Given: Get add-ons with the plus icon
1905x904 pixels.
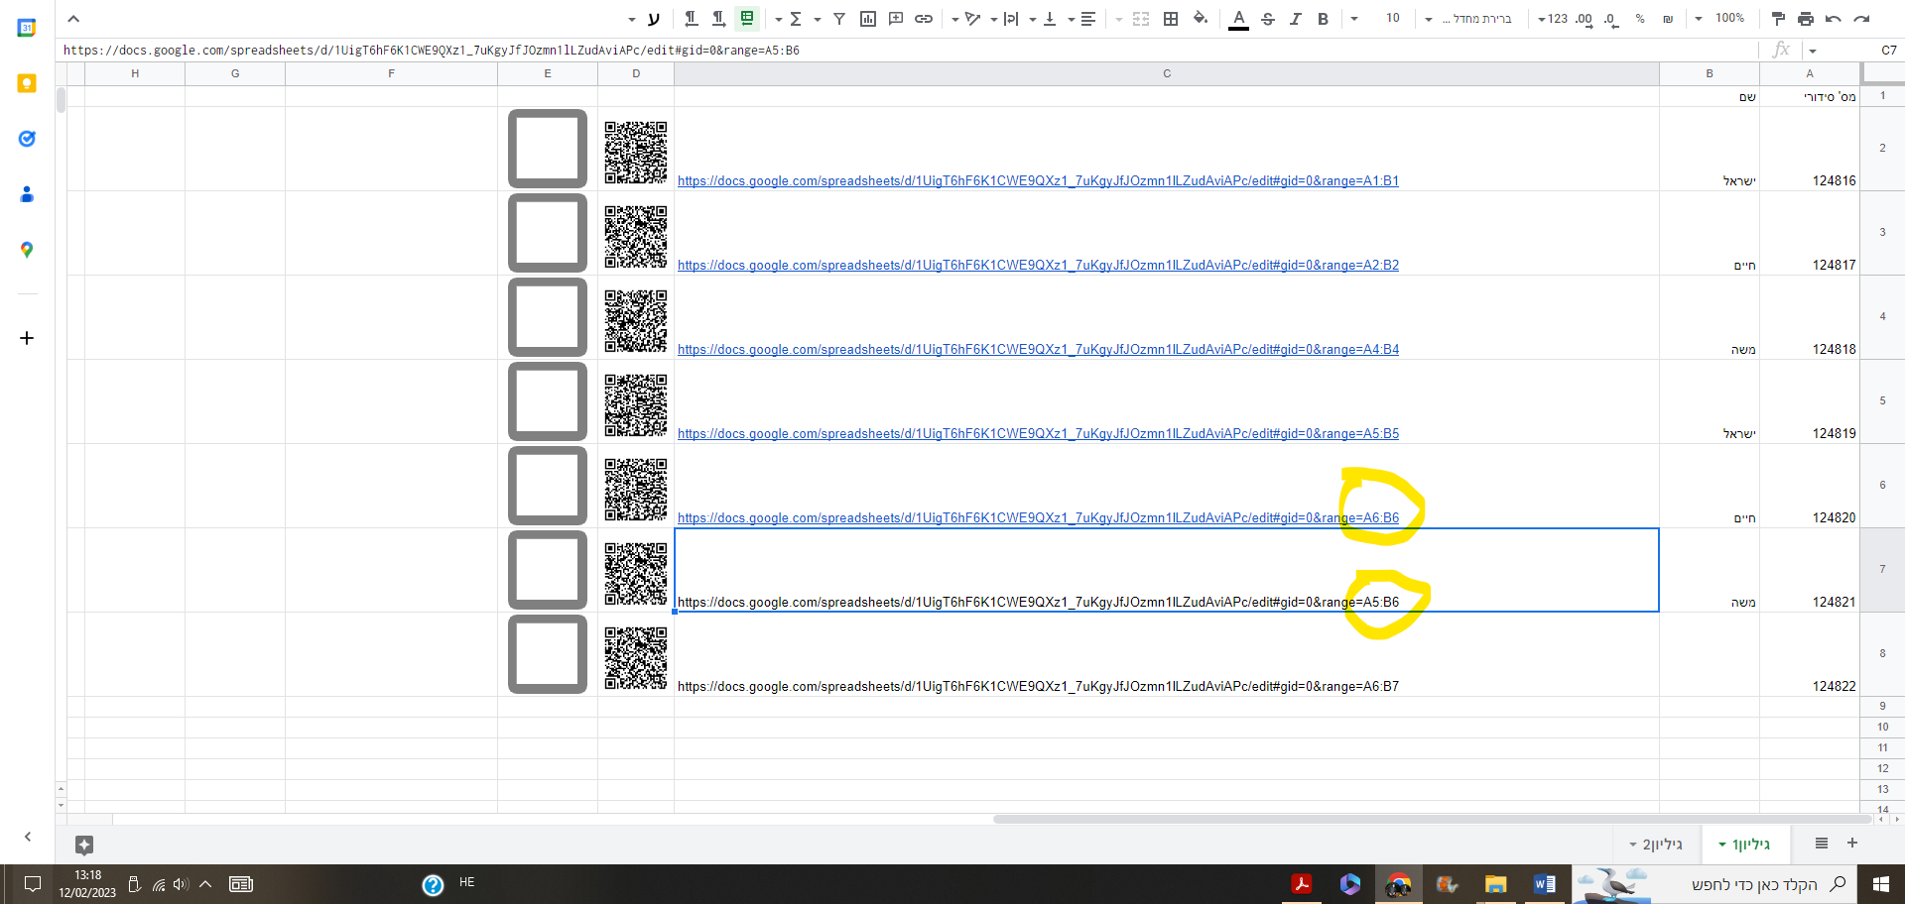Looking at the screenshot, I should [x=27, y=338].
